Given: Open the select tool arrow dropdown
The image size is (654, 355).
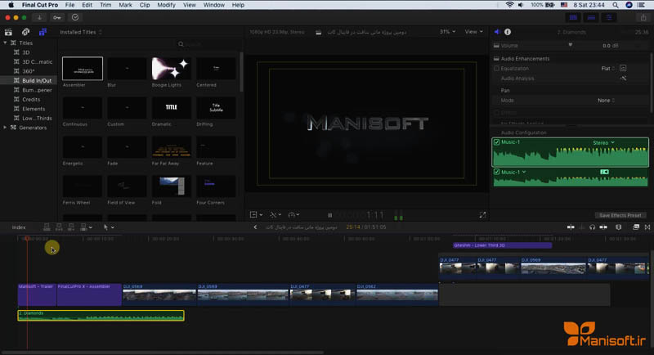Looking at the screenshot, I should pos(109,227).
